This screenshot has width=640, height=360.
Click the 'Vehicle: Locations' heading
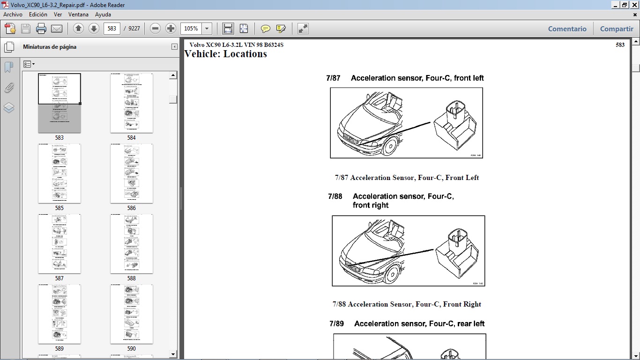coord(226,54)
